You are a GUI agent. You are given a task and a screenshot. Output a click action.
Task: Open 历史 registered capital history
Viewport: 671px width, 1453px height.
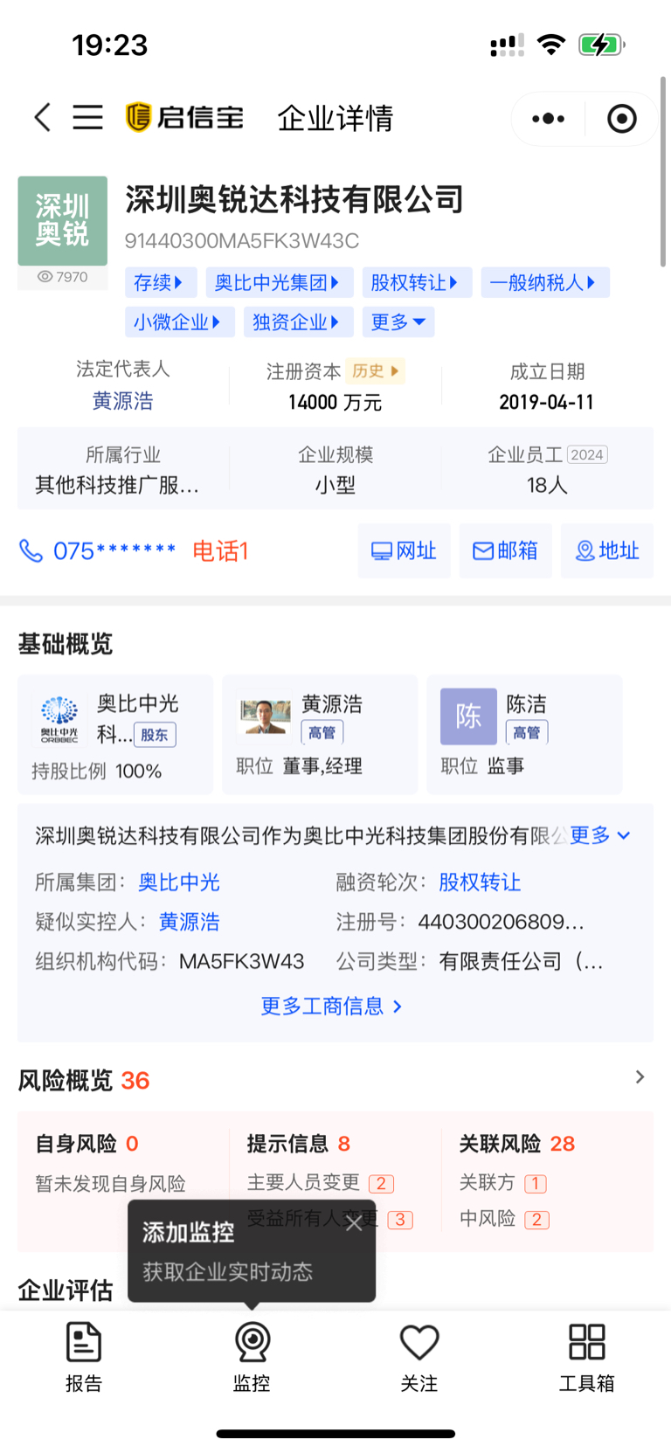[x=376, y=371]
